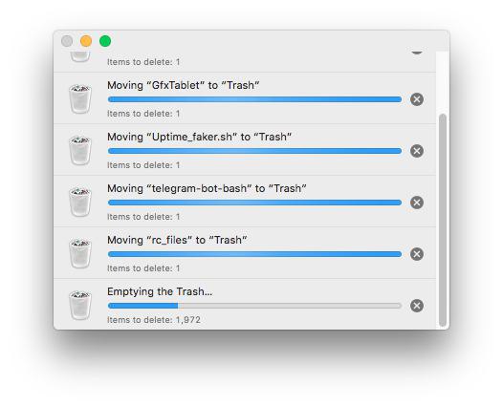Click the GfxTablet progress bar

tap(254, 99)
